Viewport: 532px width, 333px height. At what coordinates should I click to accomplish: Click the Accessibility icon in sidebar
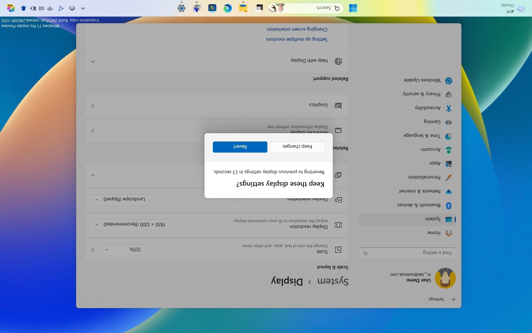449,108
